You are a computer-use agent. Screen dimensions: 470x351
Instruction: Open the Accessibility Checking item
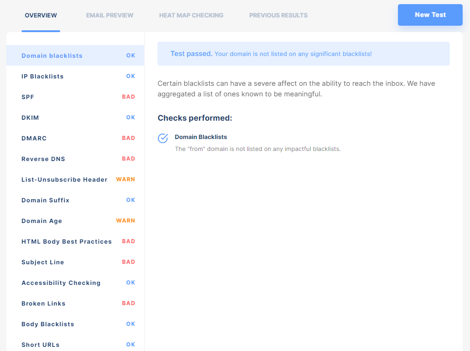click(x=75, y=283)
